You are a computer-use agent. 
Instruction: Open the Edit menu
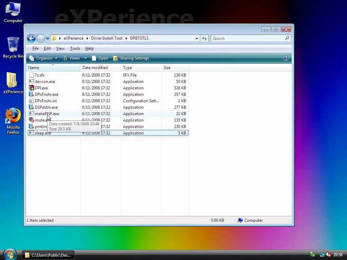tap(47, 48)
